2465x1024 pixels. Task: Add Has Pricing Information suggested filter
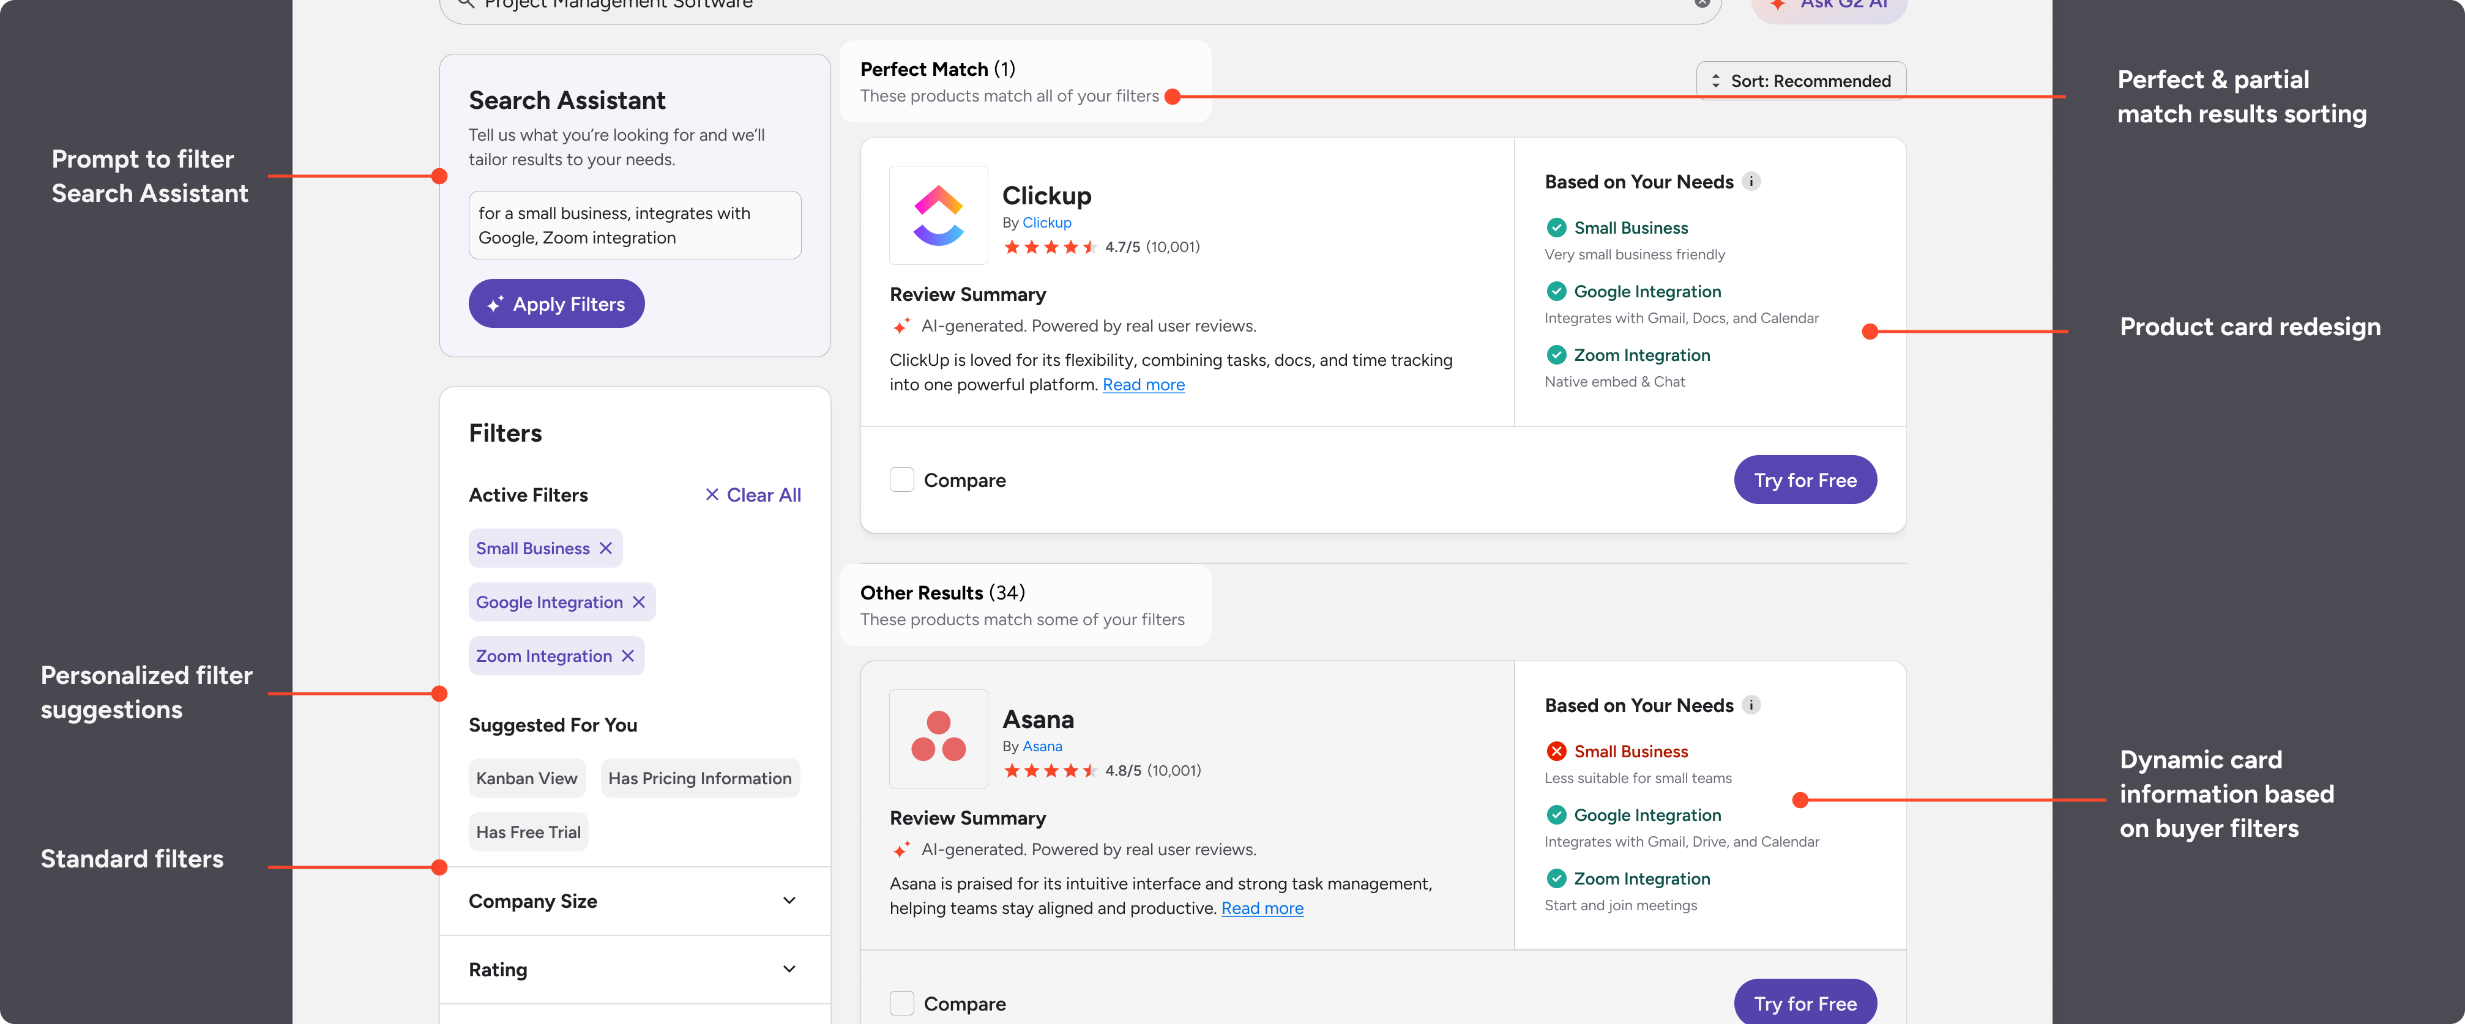click(x=699, y=778)
